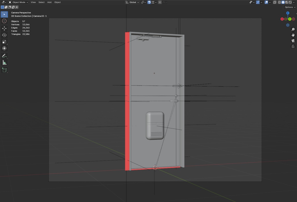Open the Object Mode dropdown
297x202 pixels.
(x=18, y=2)
